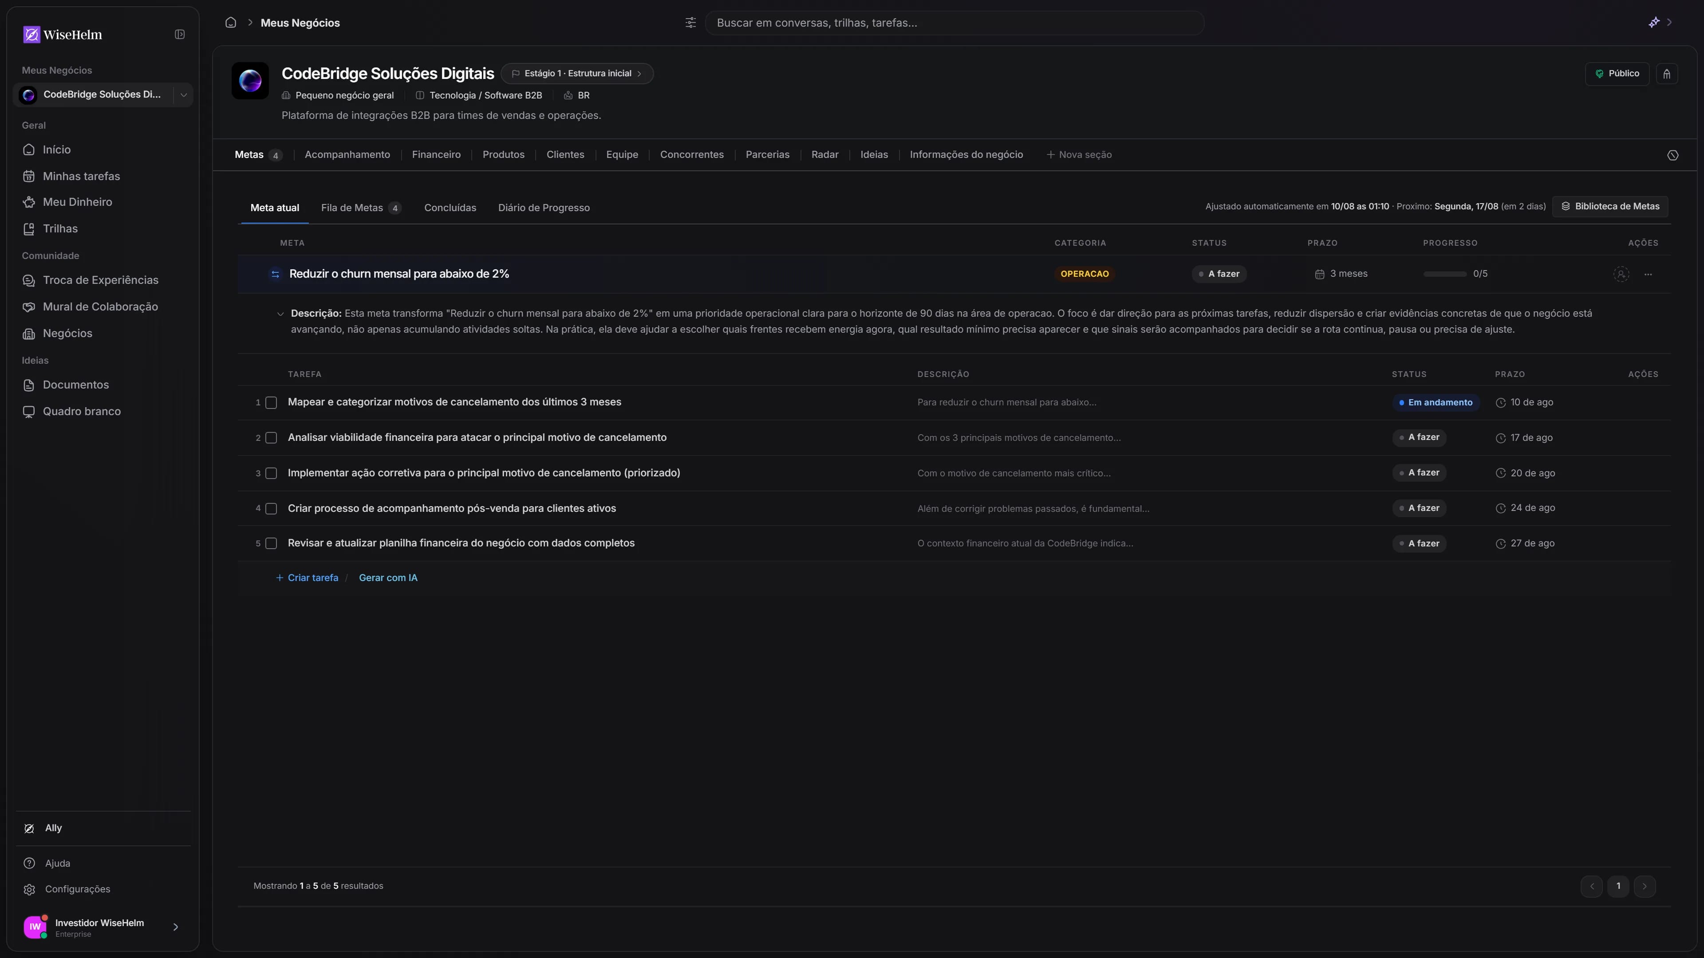Open the sparkle AI assistant icon

pyautogui.click(x=1654, y=23)
